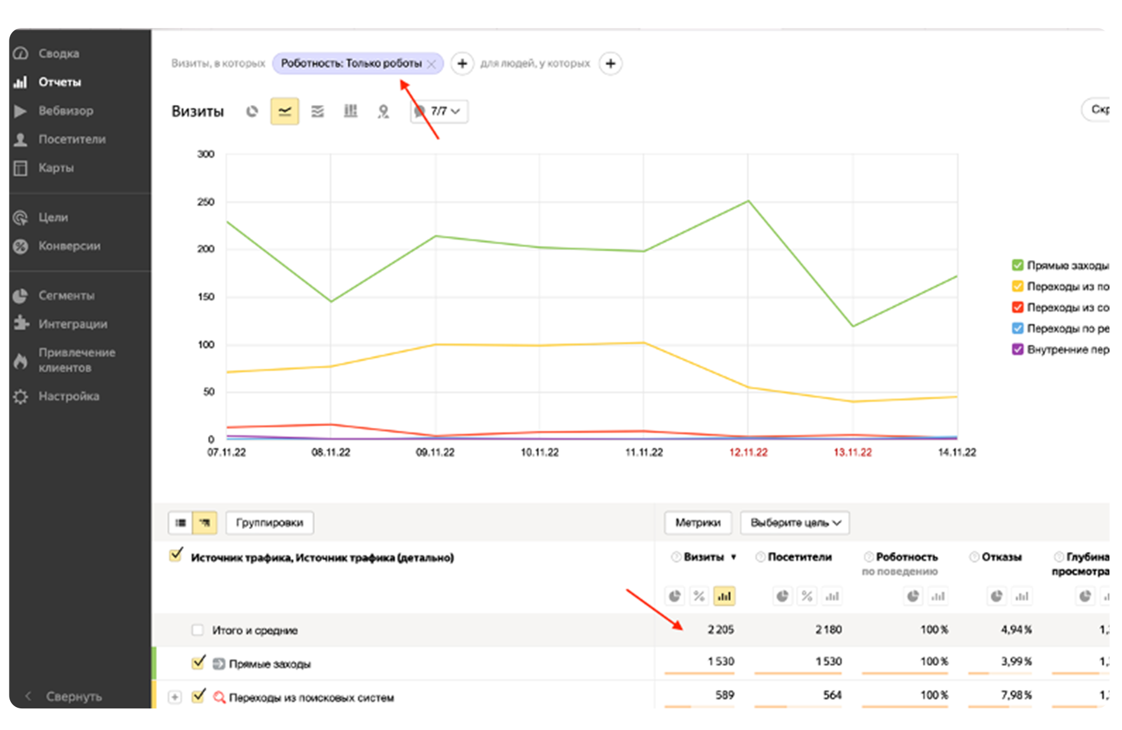1122x730 pixels.
Task: Switch table to tree view
Action: [x=205, y=523]
